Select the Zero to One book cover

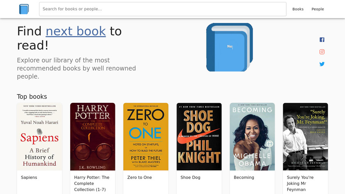pyautogui.click(x=146, y=136)
